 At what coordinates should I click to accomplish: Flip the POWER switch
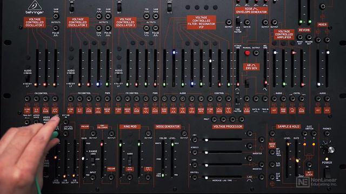click(328, 174)
